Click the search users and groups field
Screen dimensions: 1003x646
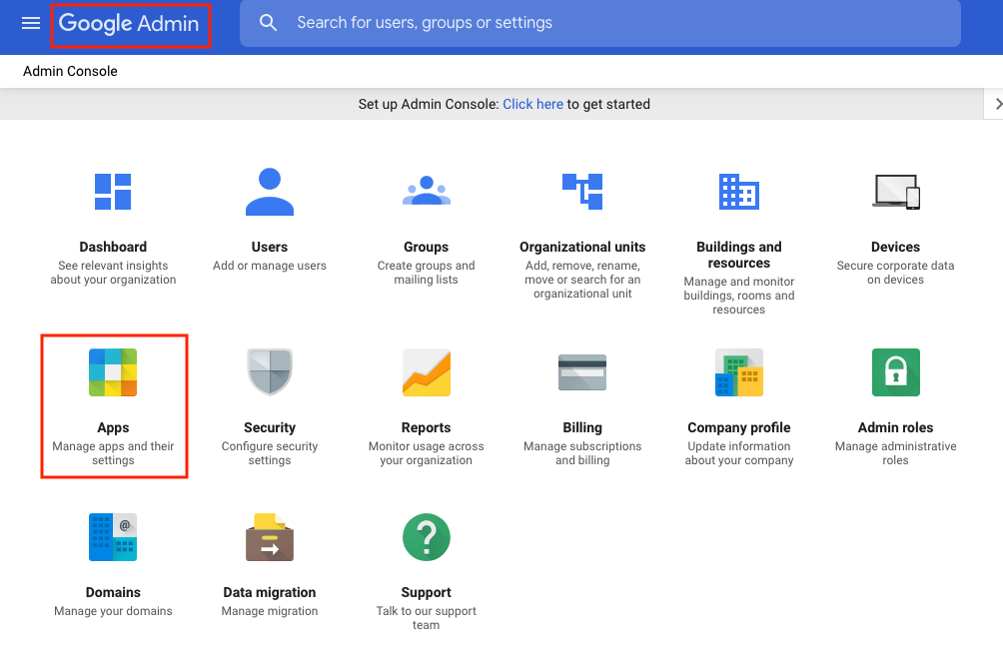[x=599, y=23]
